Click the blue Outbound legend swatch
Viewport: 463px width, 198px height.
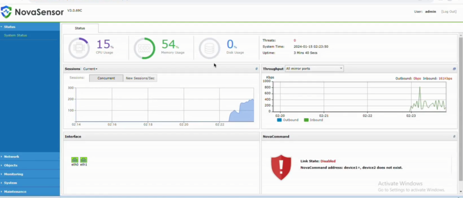(279, 120)
